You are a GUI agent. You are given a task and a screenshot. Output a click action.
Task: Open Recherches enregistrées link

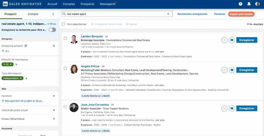tap(192, 14)
